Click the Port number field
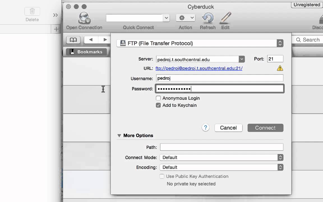The height and width of the screenshot is (202, 323). (275, 59)
